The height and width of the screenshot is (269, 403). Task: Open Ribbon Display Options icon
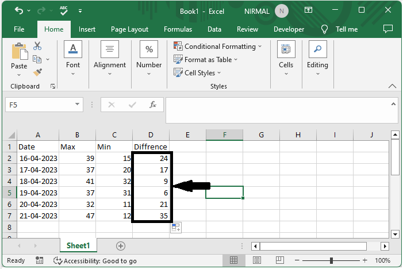pyautogui.click(x=308, y=10)
